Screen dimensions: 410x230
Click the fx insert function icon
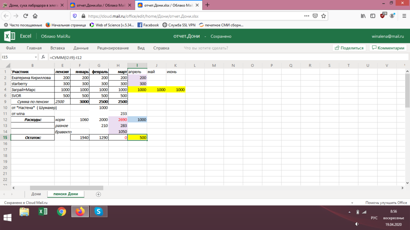click(43, 57)
